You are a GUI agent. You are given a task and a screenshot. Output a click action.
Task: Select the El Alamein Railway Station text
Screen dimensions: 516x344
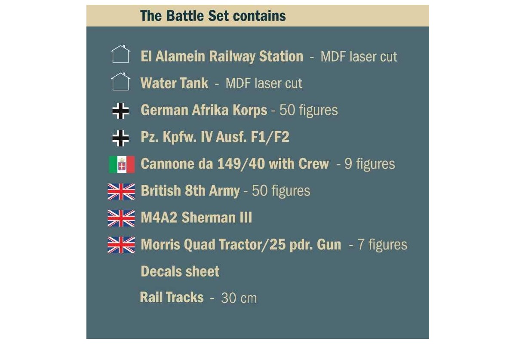(222, 57)
